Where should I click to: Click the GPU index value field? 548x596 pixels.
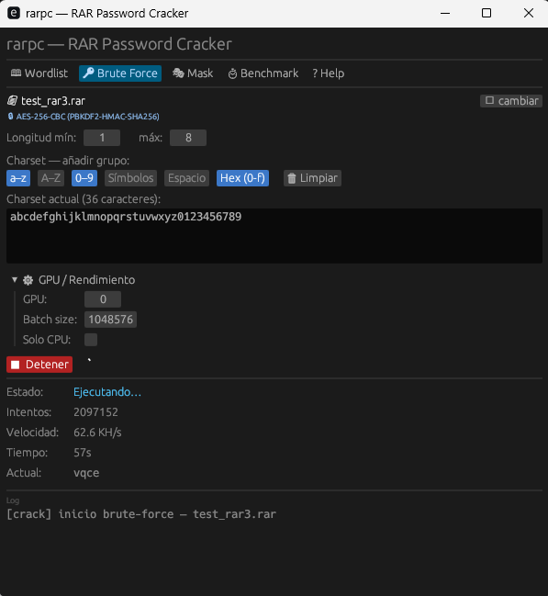click(x=103, y=299)
